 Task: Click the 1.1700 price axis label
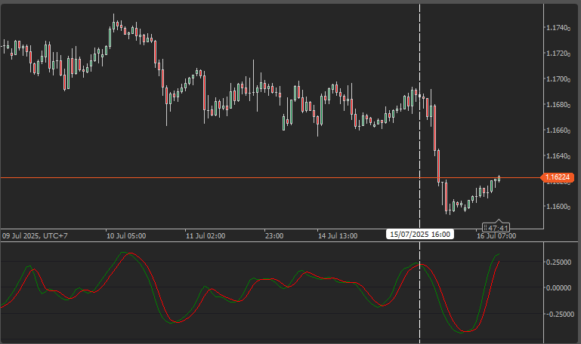click(x=558, y=78)
